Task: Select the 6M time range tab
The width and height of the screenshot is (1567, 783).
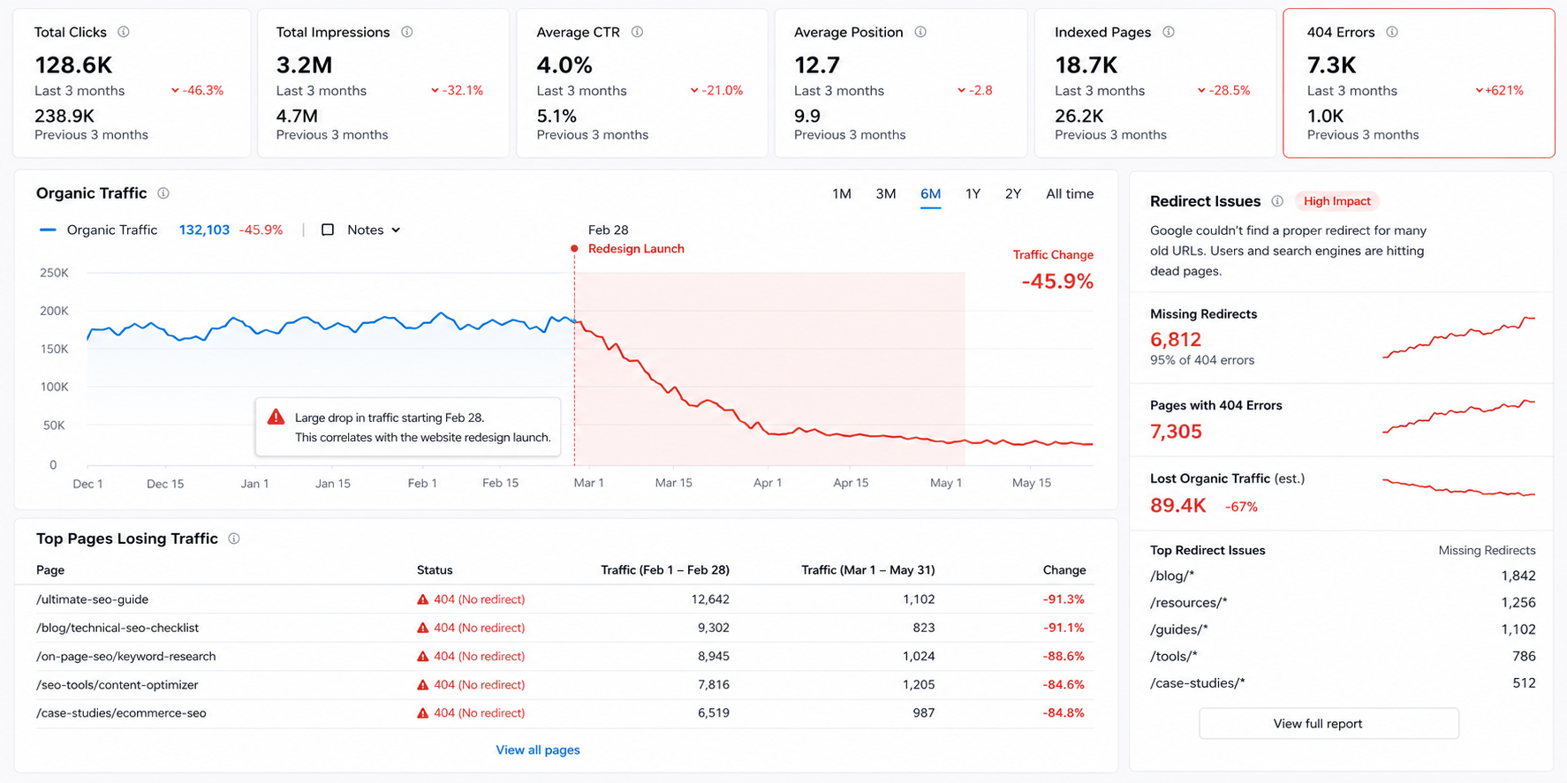Action: (x=930, y=193)
